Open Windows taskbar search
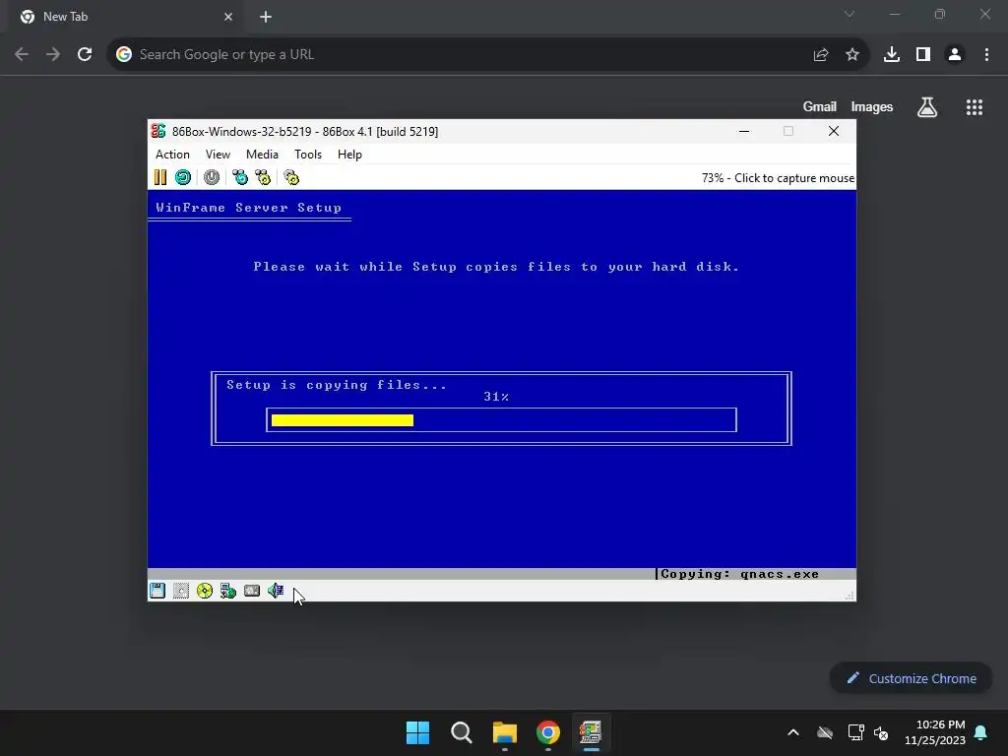The image size is (1008, 756). tap(462, 732)
